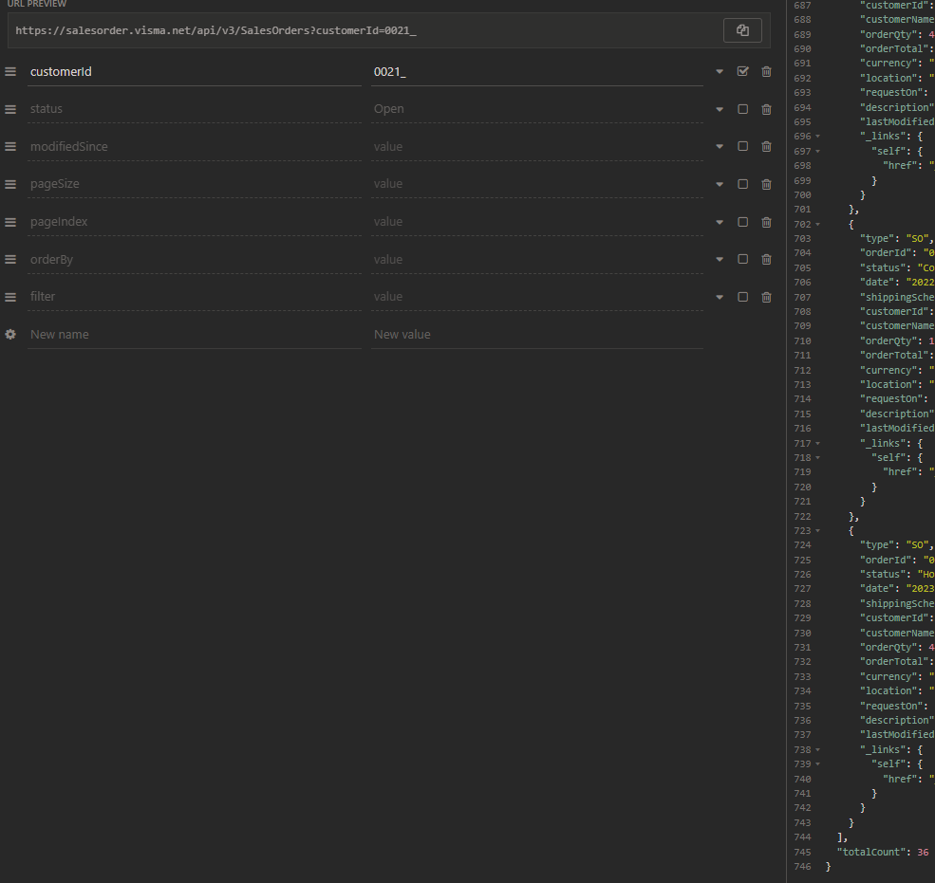Screen dimensions: 935x883
Task: Delete the filter parameter row
Action: 766,297
